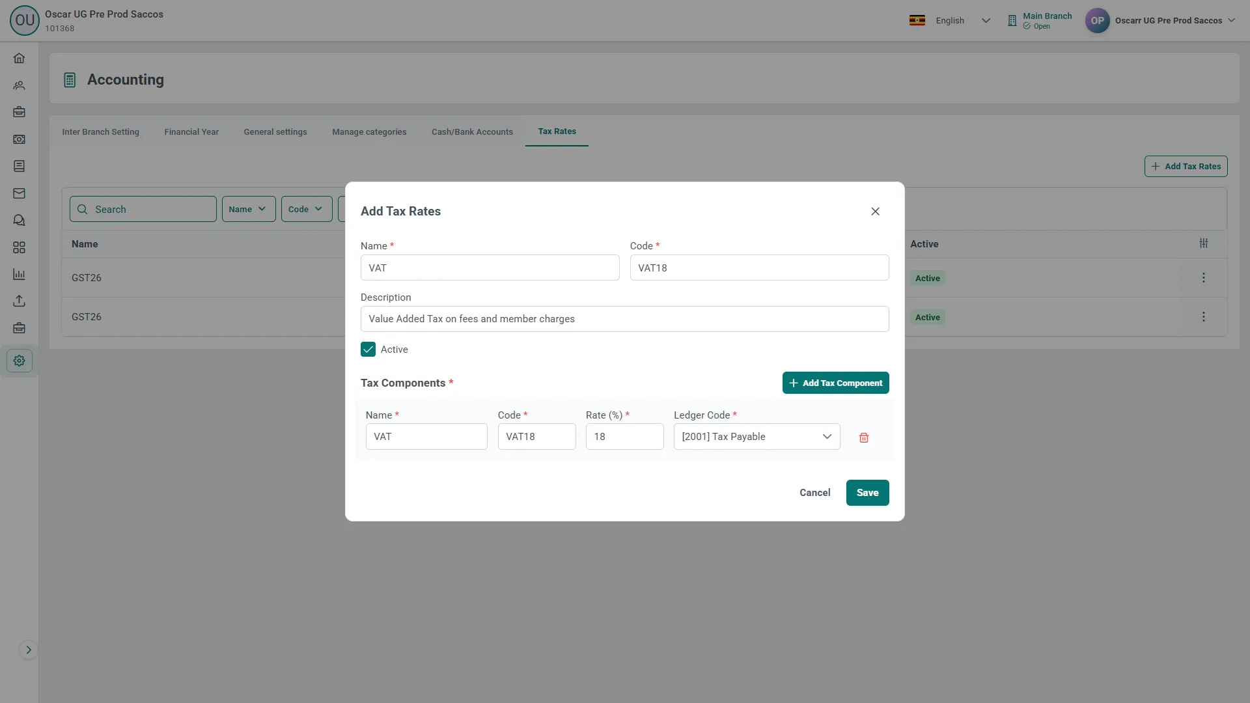Click the Add Tax Rates button
1250x703 pixels.
pyautogui.click(x=1186, y=167)
